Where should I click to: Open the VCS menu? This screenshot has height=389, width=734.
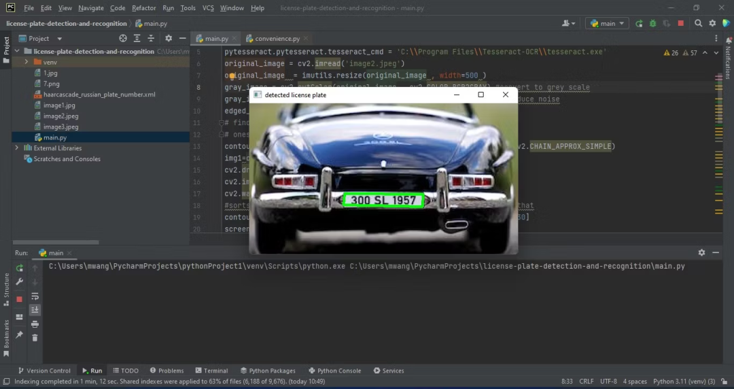pyautogui.click(x=208, y=8)
